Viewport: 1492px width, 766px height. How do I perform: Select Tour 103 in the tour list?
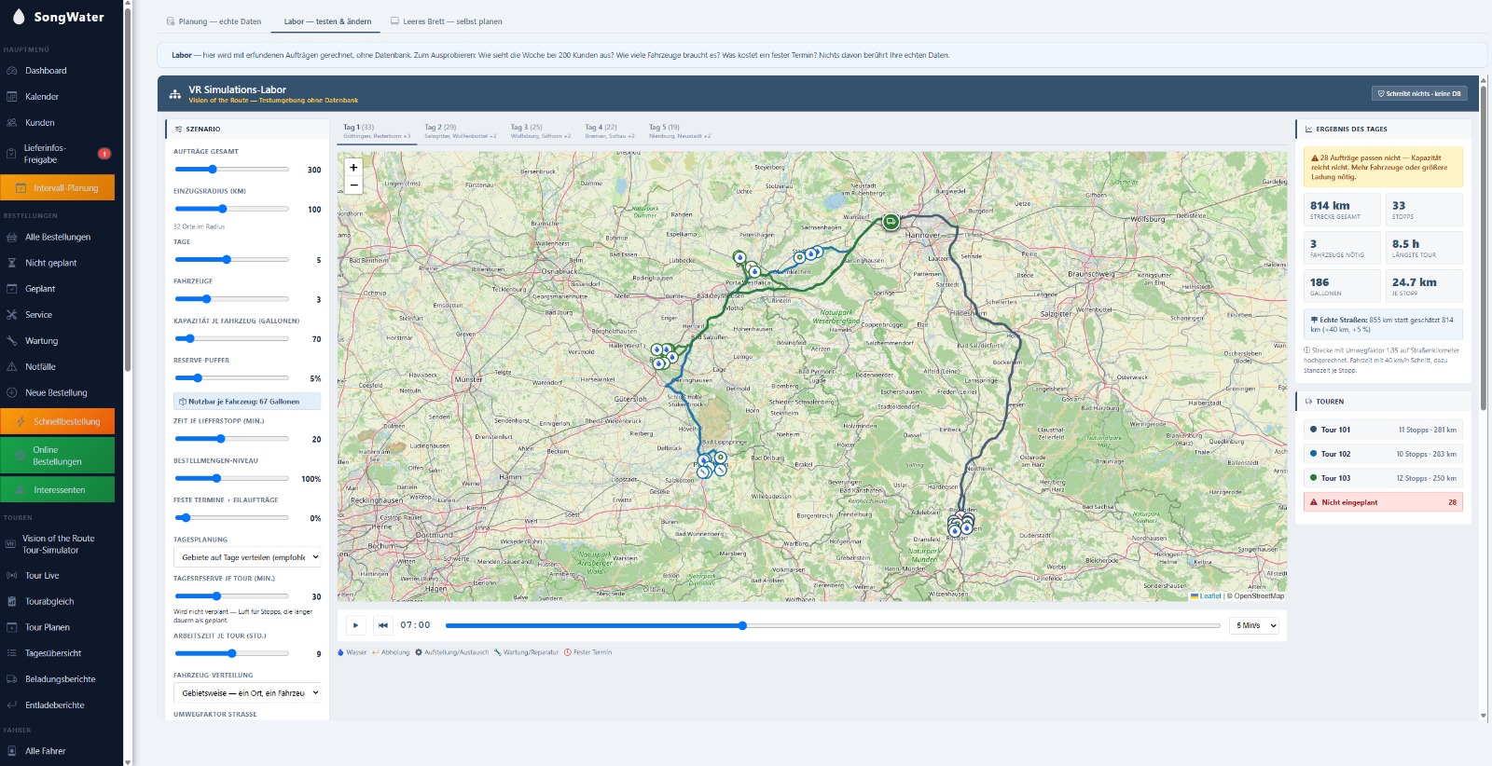point(1383,478)
